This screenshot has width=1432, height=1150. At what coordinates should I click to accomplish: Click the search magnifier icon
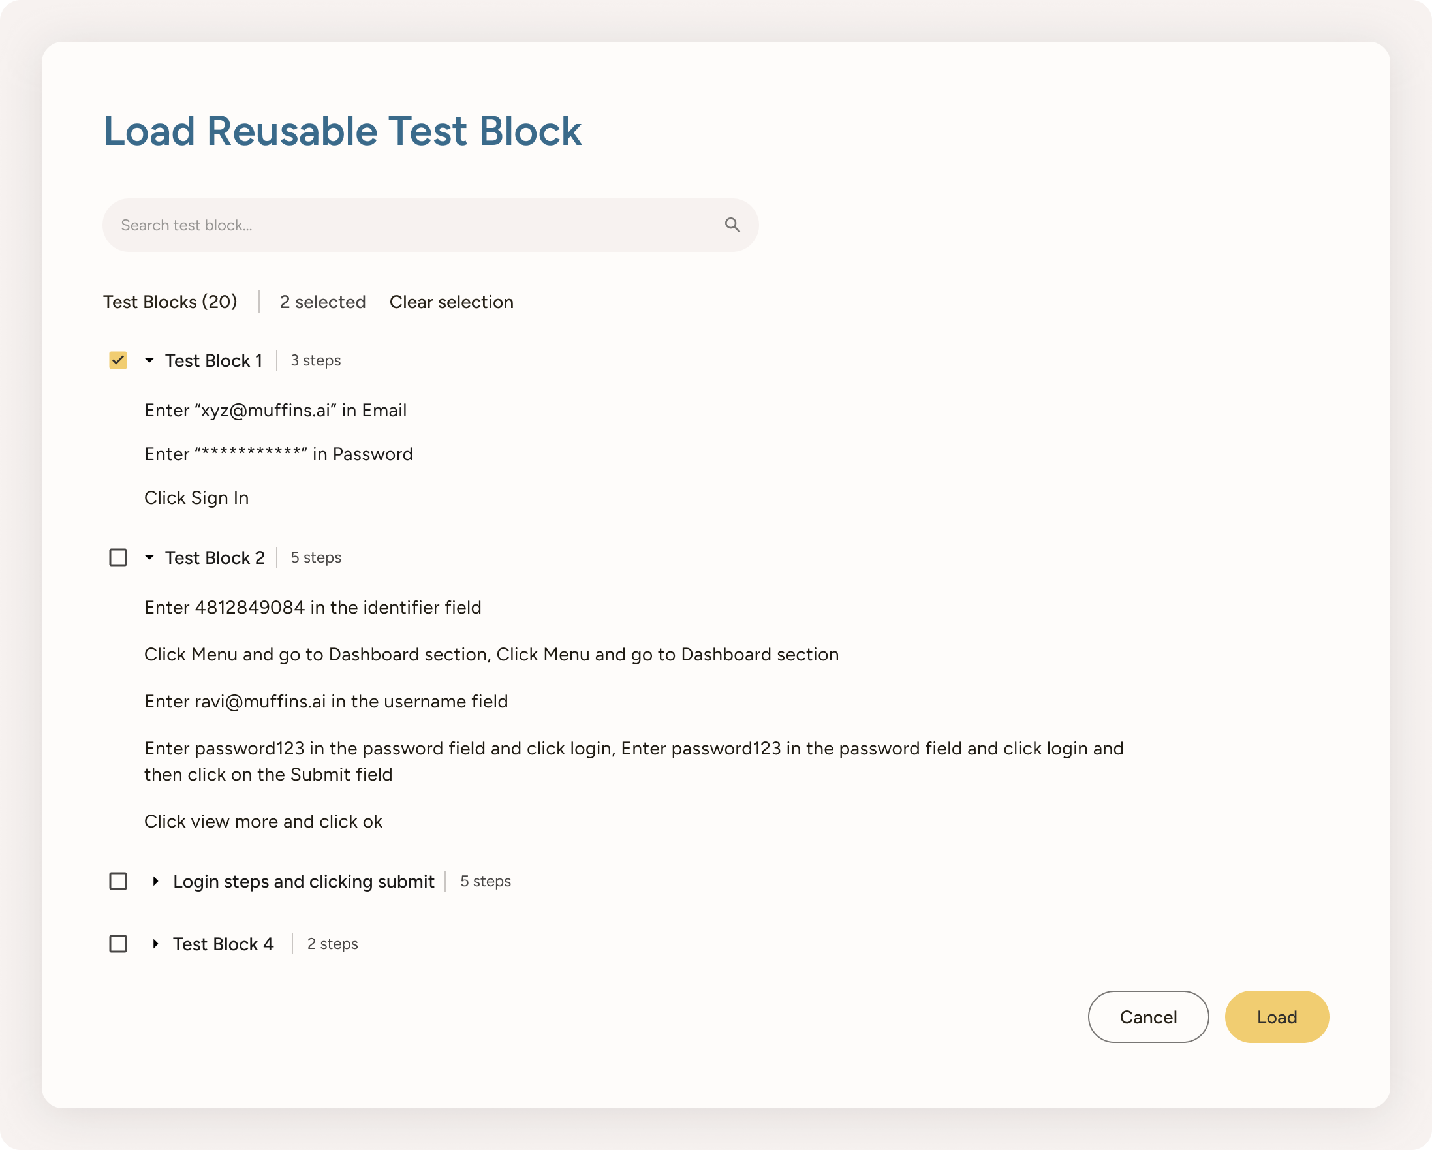tap(731, 225)
